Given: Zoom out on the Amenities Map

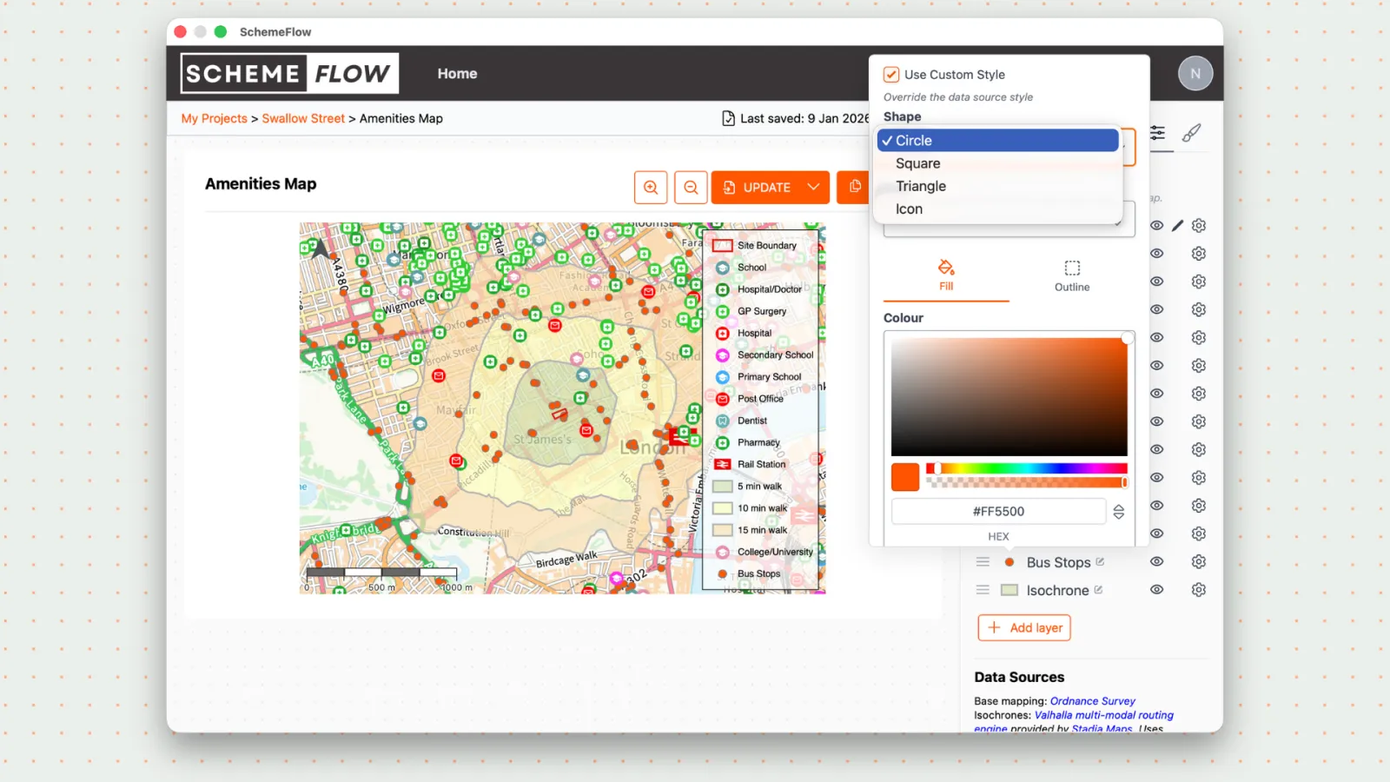Looking at the screenshot, I should [691, 187].
